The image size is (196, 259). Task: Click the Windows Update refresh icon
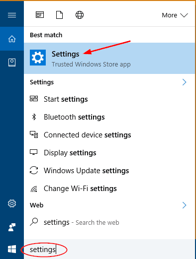(34, 170)
